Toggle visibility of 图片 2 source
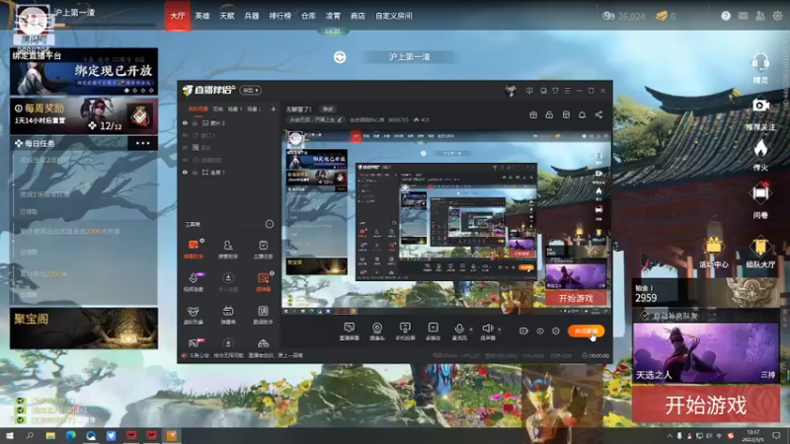The image size is (790, 444). click(185, 122)
